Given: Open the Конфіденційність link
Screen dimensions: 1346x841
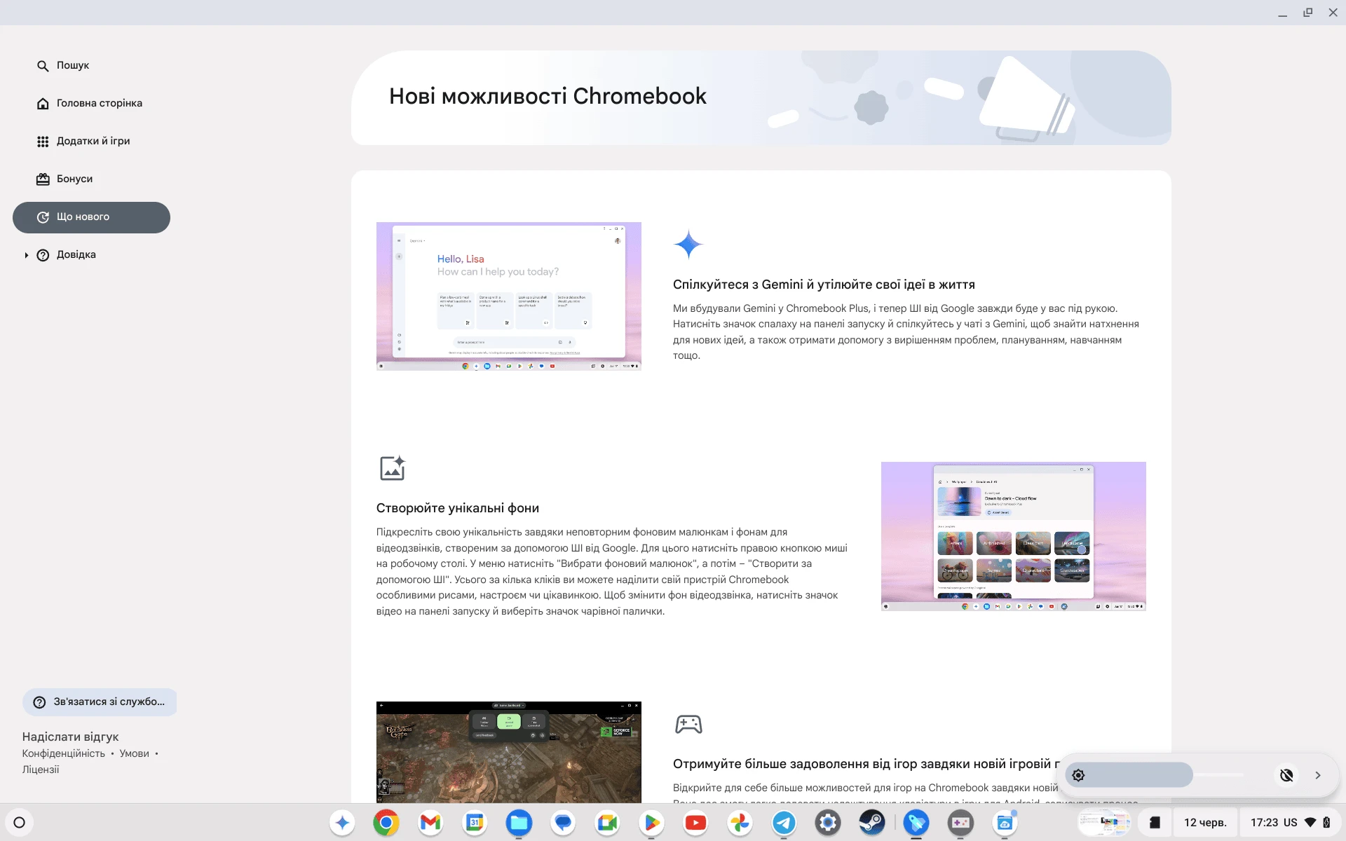Looking at the screenshot, I should (x=63, y=753).
